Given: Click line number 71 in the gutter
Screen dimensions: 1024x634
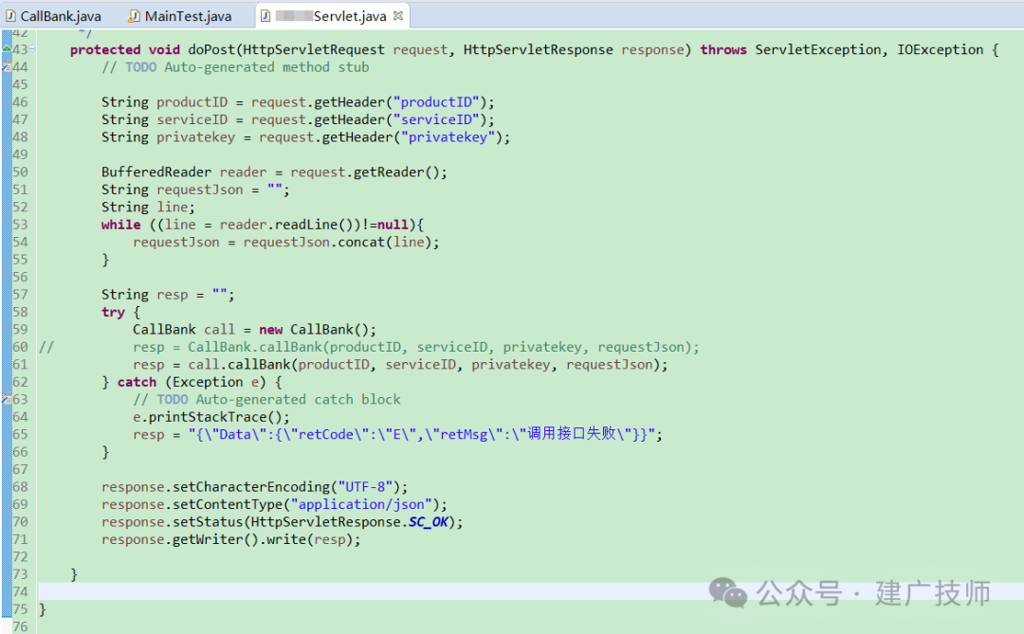Looking at the screenshot, I should pyautogui.click(x=20, y=539).
